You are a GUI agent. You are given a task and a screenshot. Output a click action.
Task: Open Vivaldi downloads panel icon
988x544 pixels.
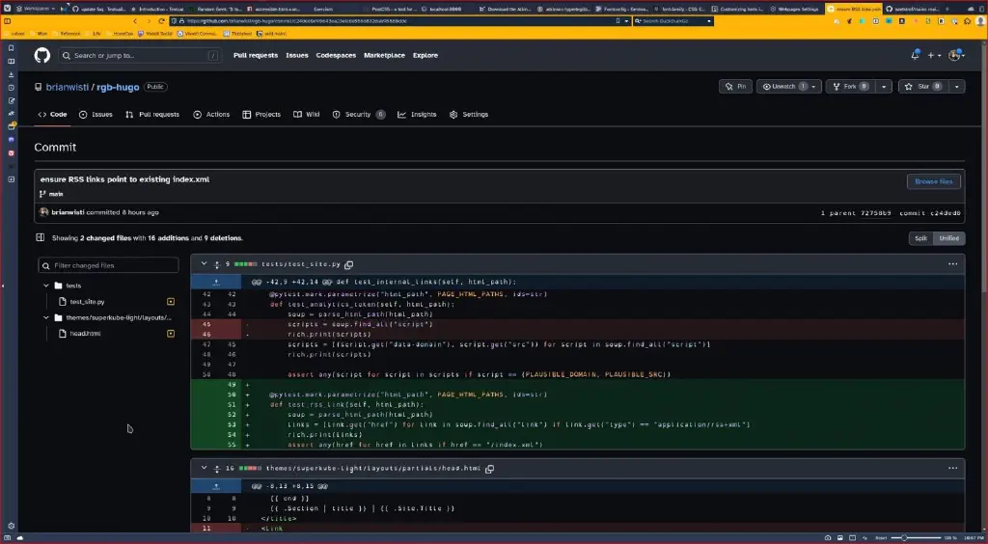11,74
